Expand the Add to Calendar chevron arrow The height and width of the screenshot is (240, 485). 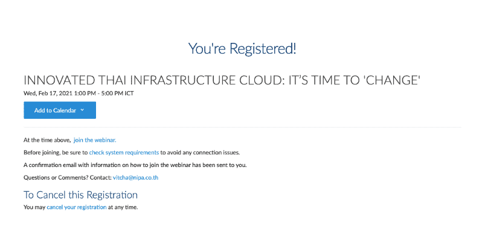coord(82,110)
